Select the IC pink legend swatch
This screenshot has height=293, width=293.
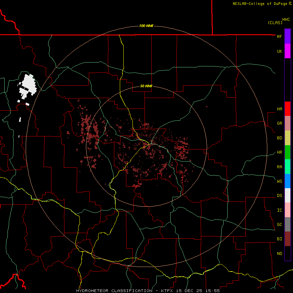[x=287, y=210]
